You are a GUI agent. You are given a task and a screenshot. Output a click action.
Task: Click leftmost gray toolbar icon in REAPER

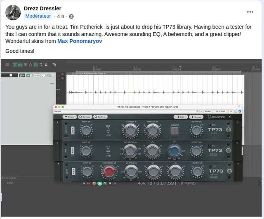(x=7, y=65)
